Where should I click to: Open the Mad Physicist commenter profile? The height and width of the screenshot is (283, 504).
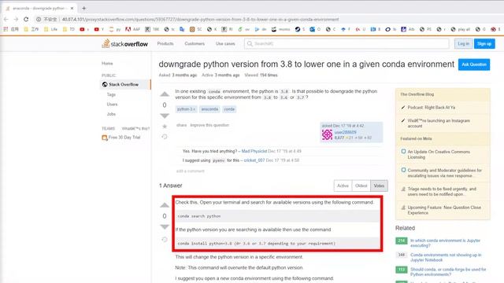(254, 151)
